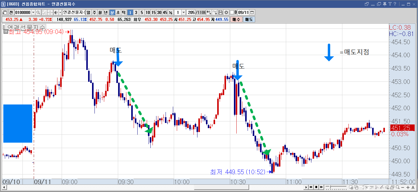Select the 분 (minute) chart period

click(x=112, y=12)
